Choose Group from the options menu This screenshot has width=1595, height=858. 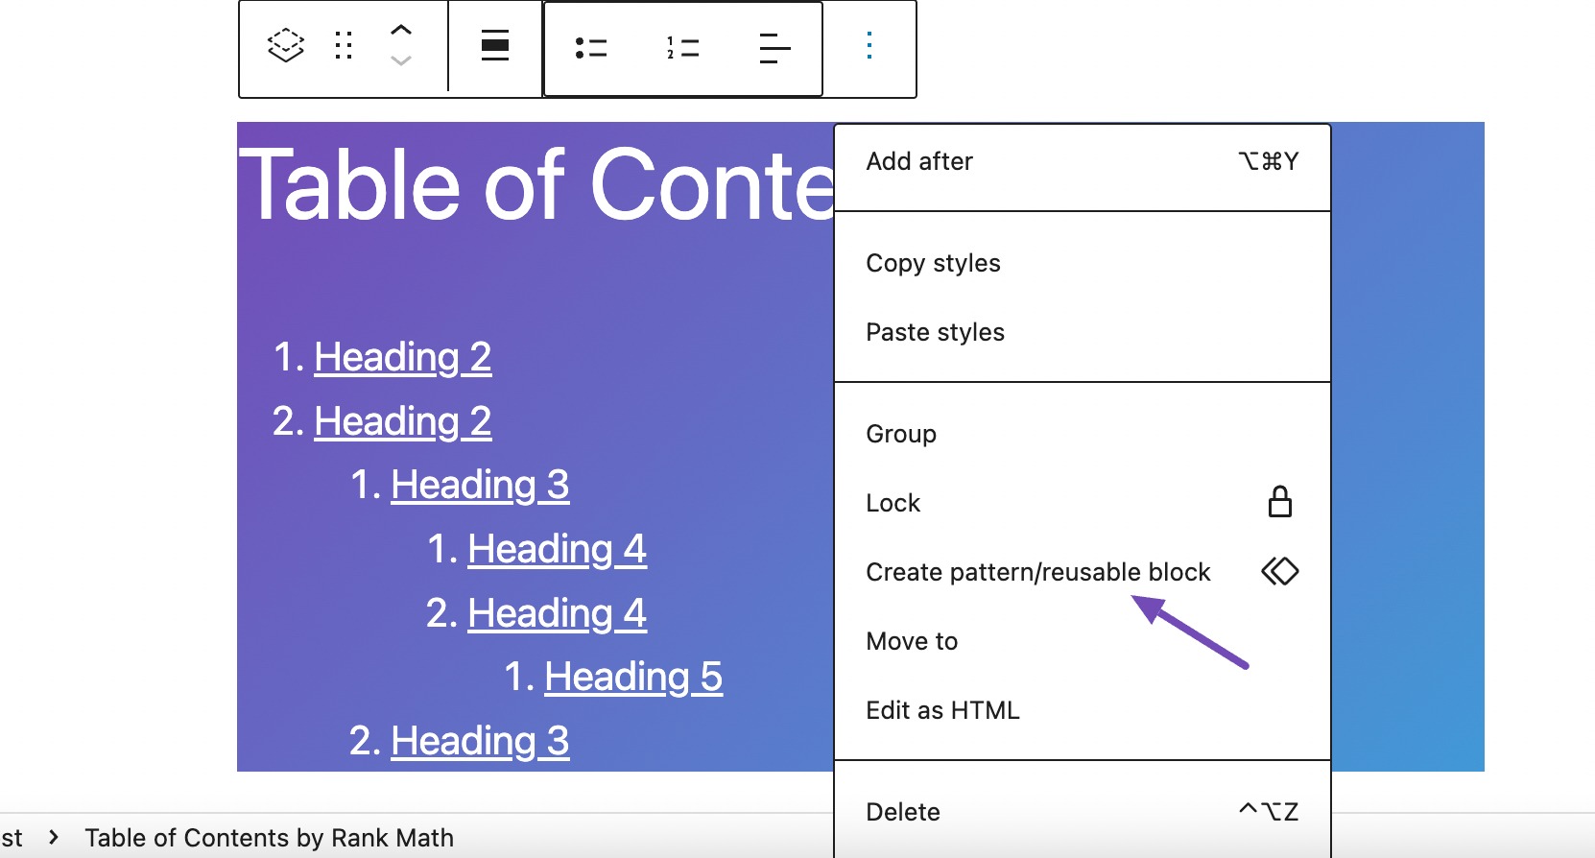(x=1082, y=434)
